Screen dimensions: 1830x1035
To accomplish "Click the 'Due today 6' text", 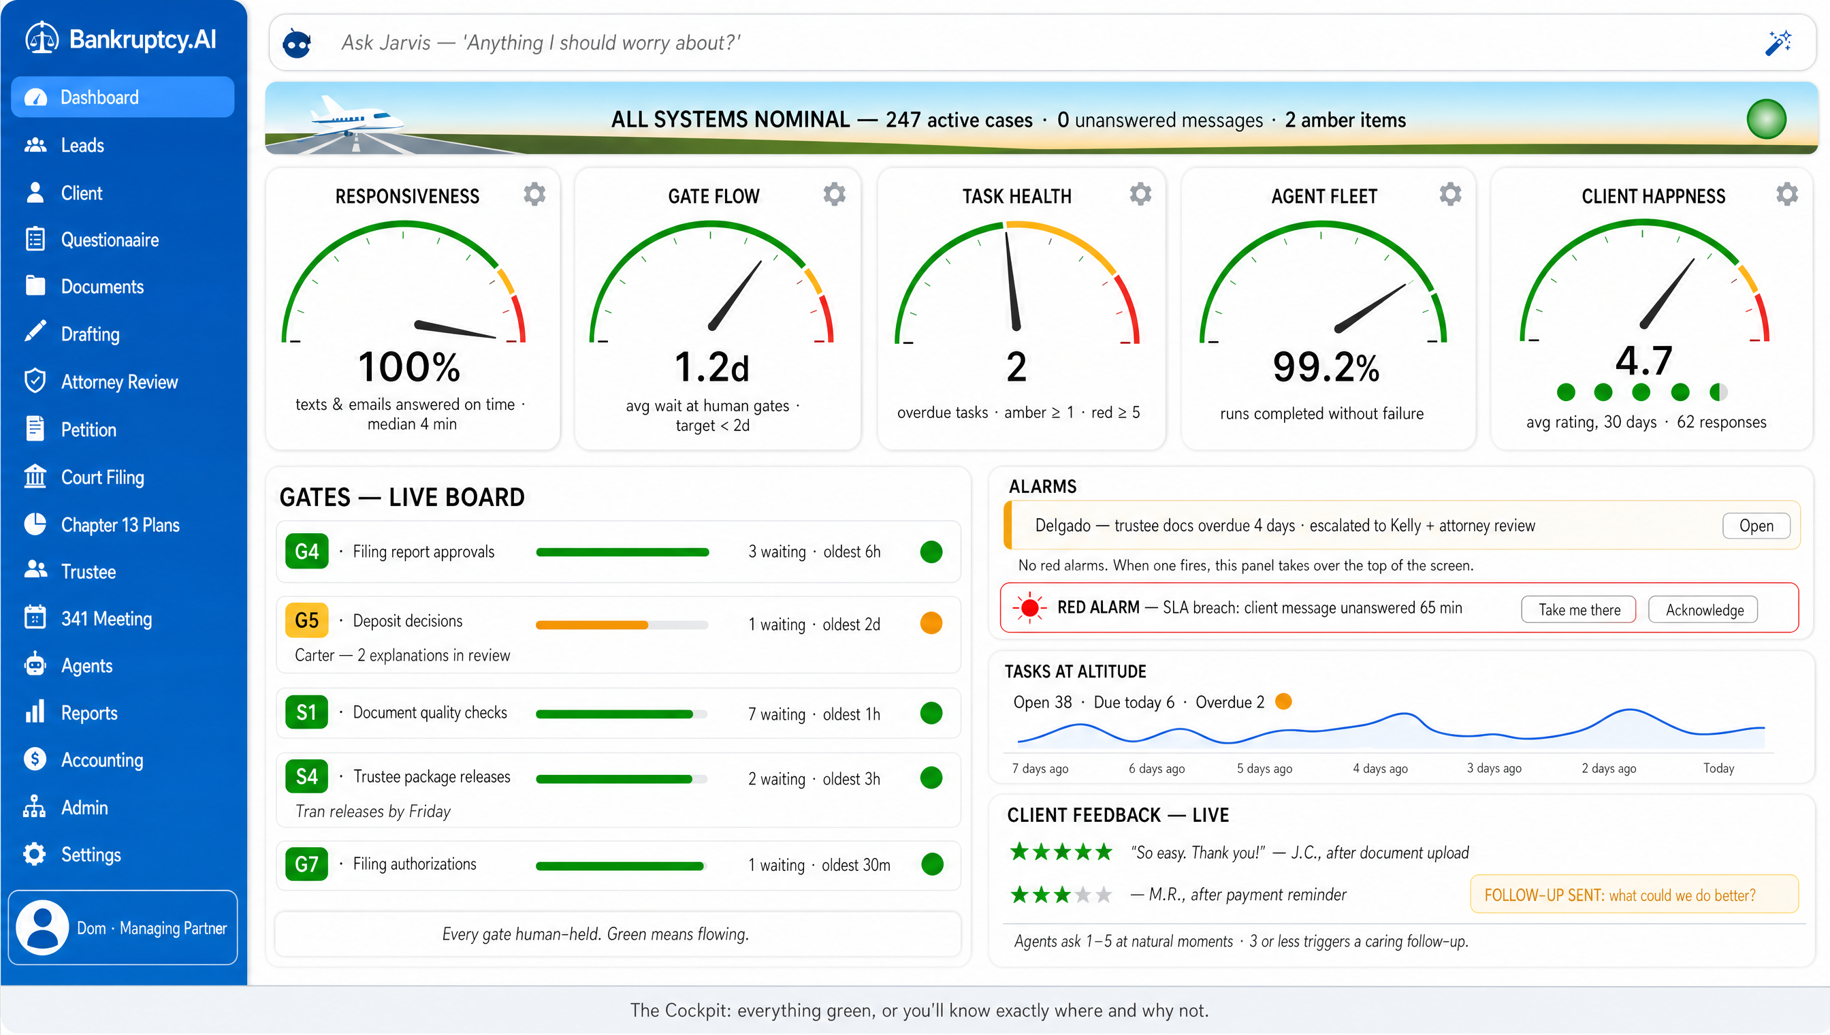I will point(1134,701).
